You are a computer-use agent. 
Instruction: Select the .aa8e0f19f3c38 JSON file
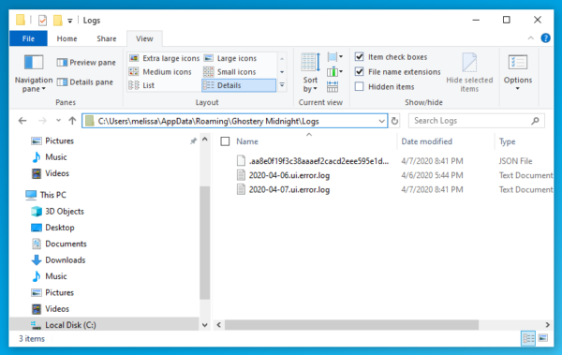(x=313, y=161)
